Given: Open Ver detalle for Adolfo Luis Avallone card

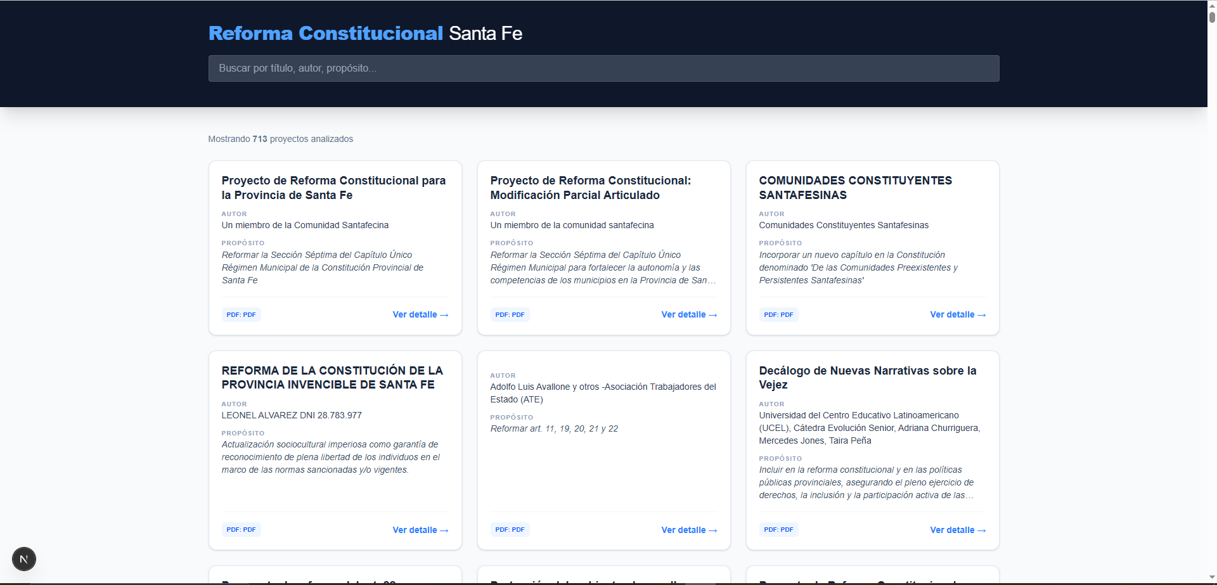Looking at the screenshot, I should tap(689, 530).
